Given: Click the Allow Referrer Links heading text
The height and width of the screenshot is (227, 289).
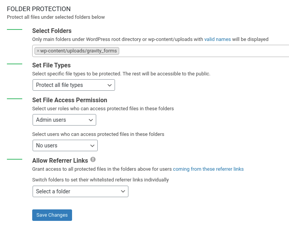Looking at the screenshot, I should (60, 160).
